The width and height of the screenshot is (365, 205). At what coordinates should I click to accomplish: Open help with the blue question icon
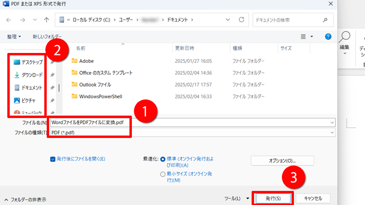click(328, 36)
